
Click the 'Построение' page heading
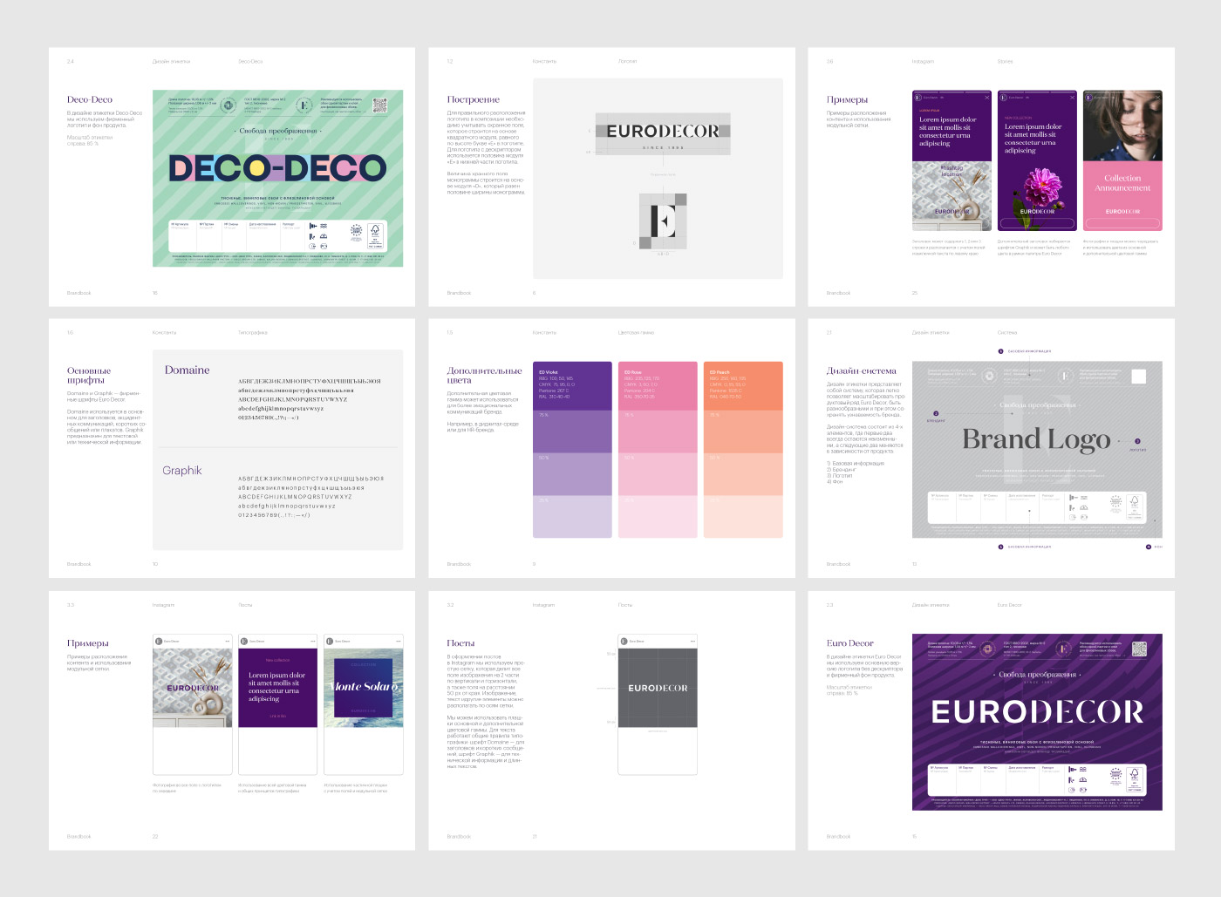(x=474, y=99)
